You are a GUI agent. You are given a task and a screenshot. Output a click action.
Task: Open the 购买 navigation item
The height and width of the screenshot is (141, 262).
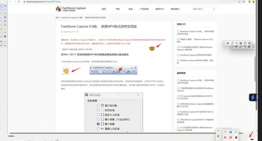pyautogui.click(x=131, y=9)
